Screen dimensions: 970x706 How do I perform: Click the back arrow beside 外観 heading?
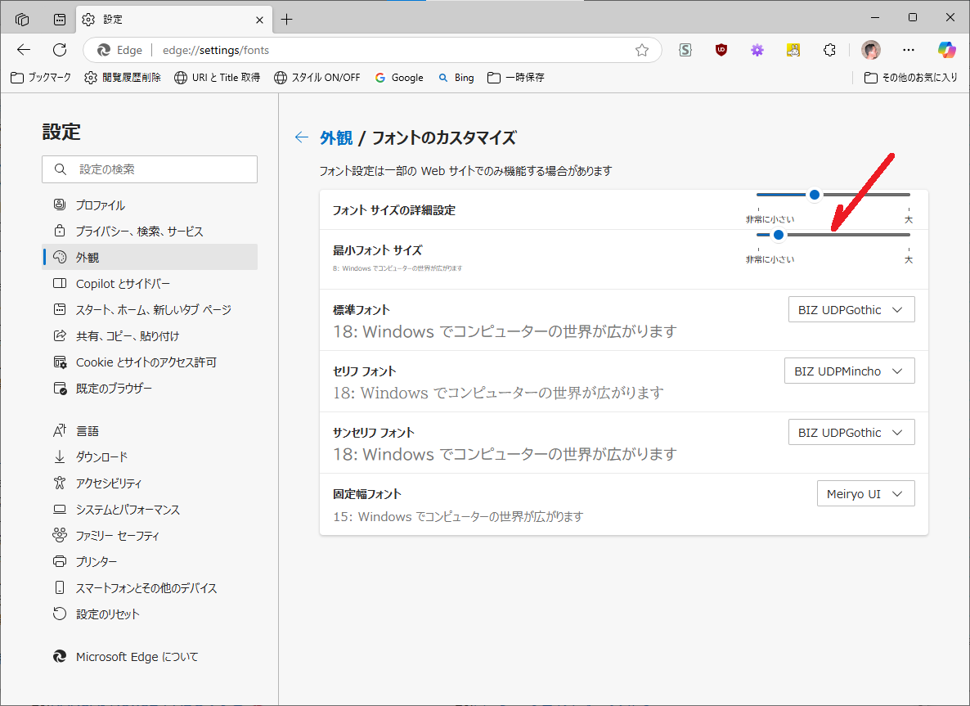(x=302, y=137)
